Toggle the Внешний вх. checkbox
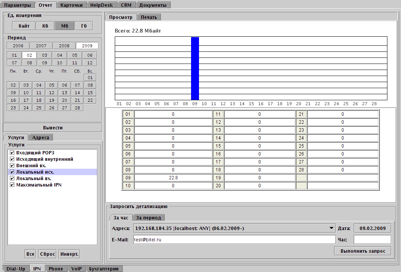This screenshot has width=401, height=272. tap(12, 165)
